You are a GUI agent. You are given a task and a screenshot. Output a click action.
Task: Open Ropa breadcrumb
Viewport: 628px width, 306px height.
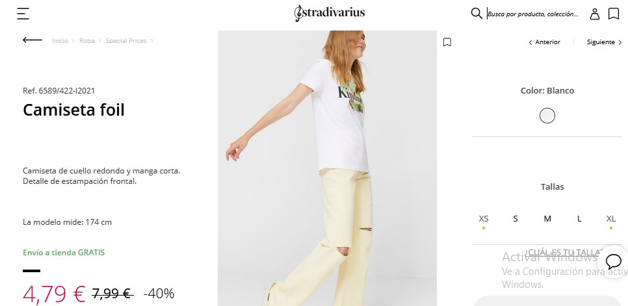click(x=87, y=41)
